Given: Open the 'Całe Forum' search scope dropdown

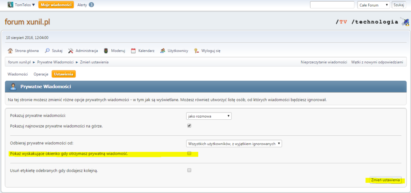Looking at the screenshot, I should point(374,5).
